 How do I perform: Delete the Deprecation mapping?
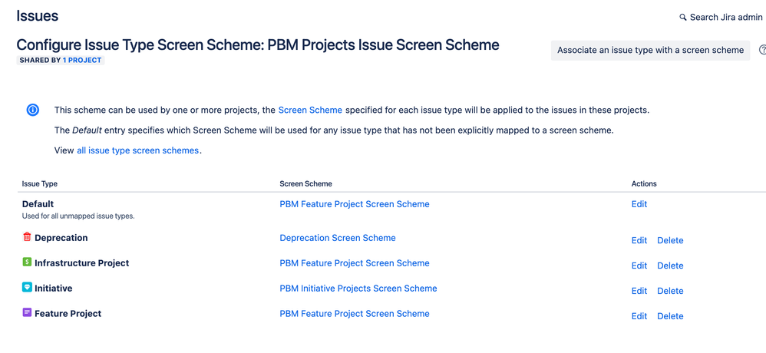pos(670,240)
